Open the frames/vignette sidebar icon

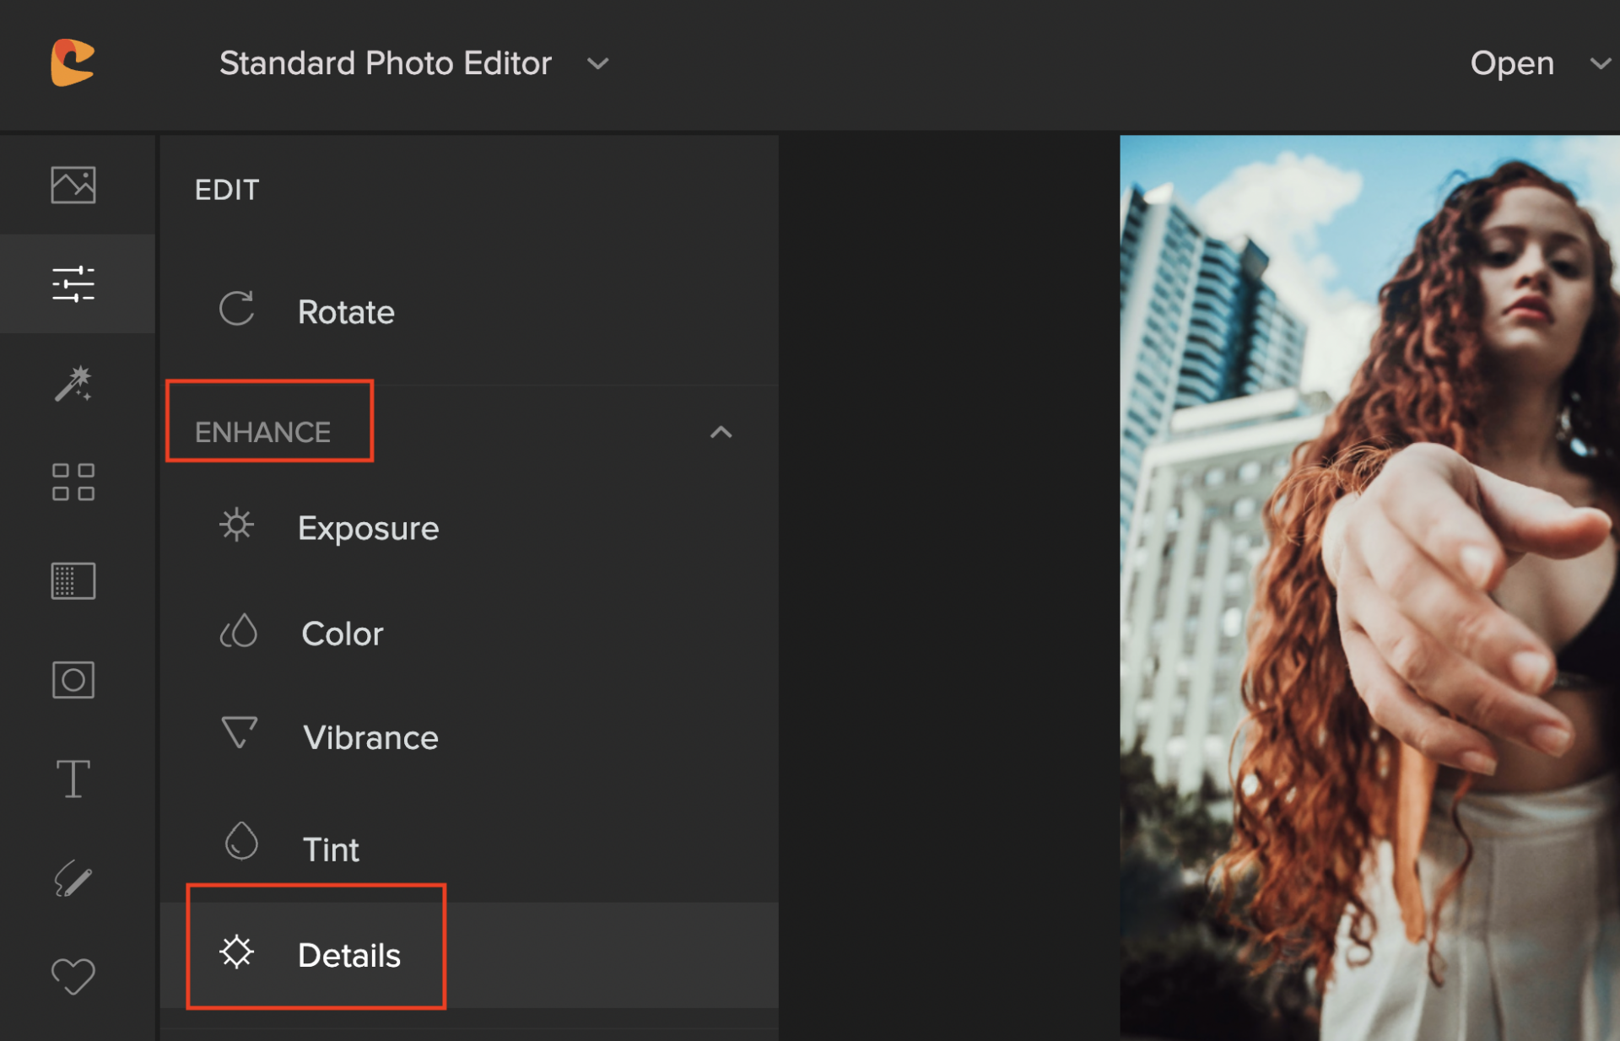[73, 680]
